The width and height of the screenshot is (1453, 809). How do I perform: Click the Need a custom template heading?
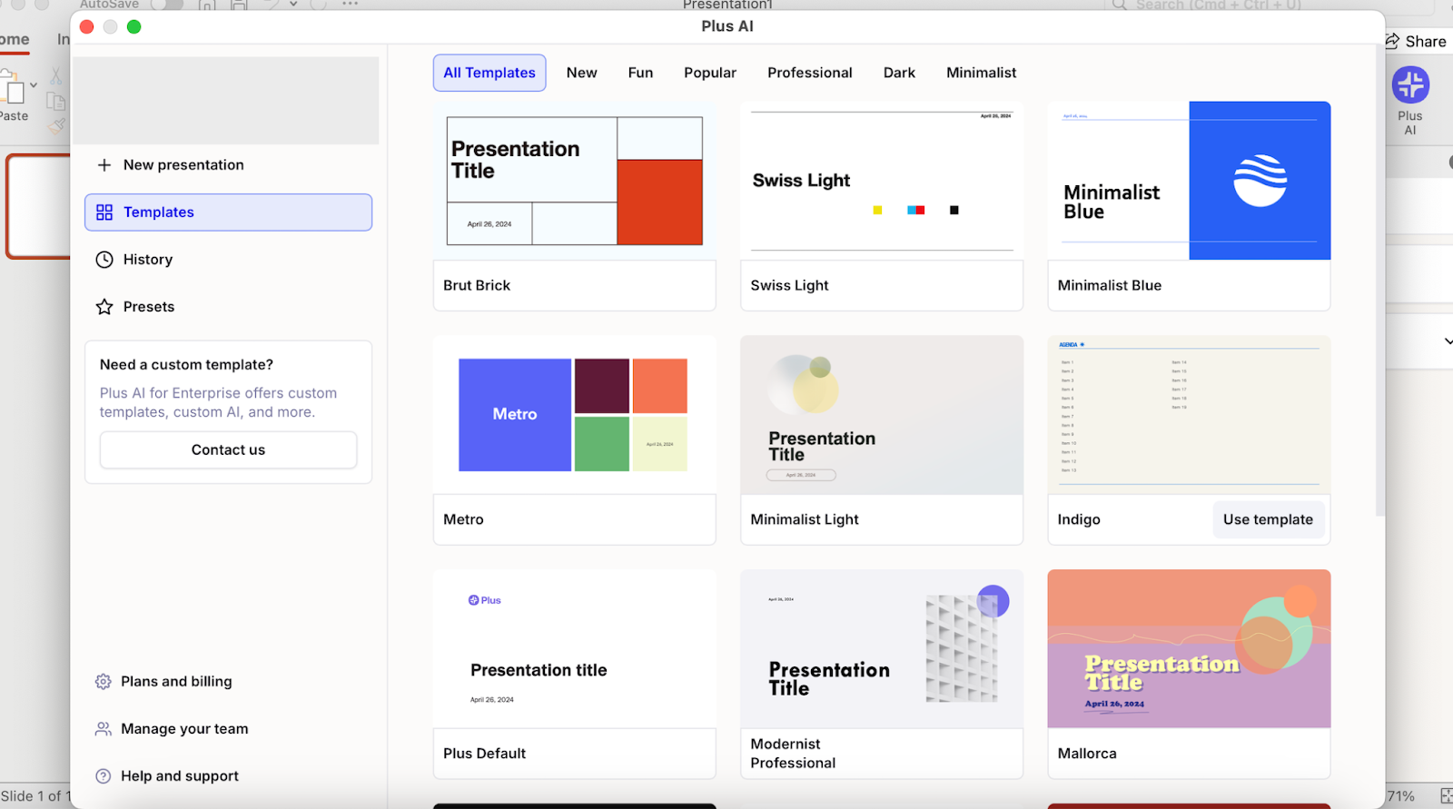point(186,365)
